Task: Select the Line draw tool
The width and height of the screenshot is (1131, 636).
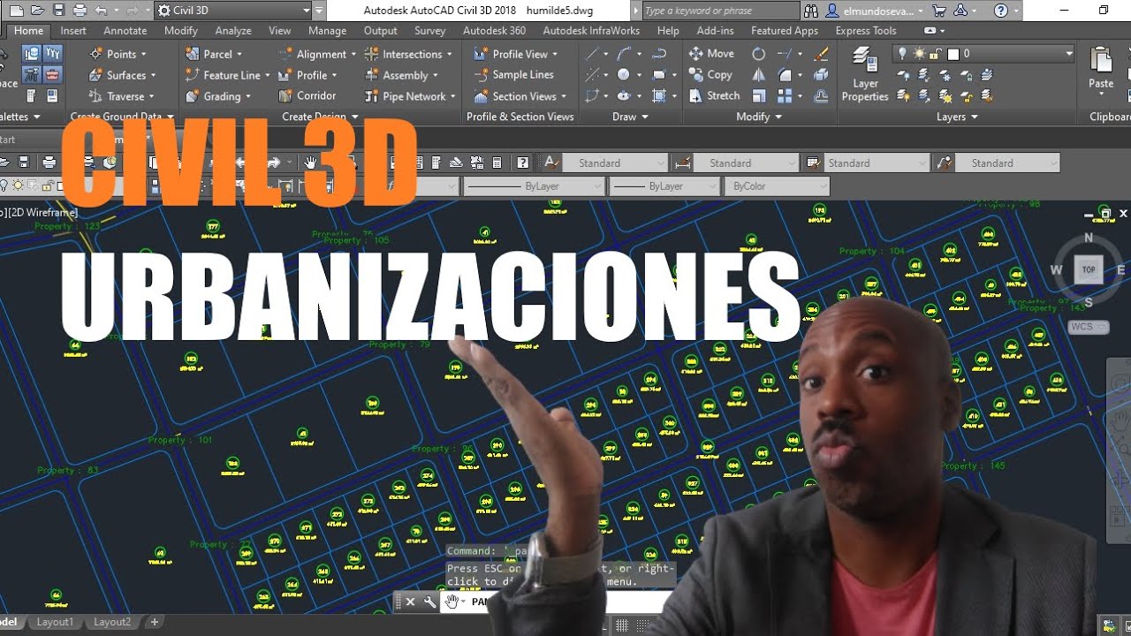Action: (x=592, y=54)
